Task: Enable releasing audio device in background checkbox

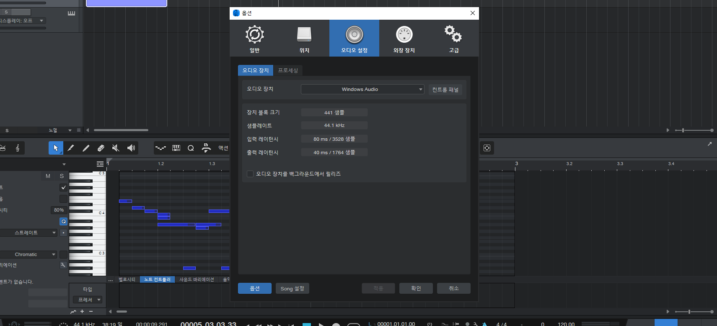Action: (250, 174)
